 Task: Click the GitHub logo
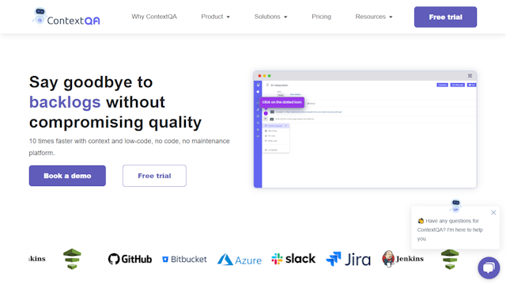click(130, 259)
